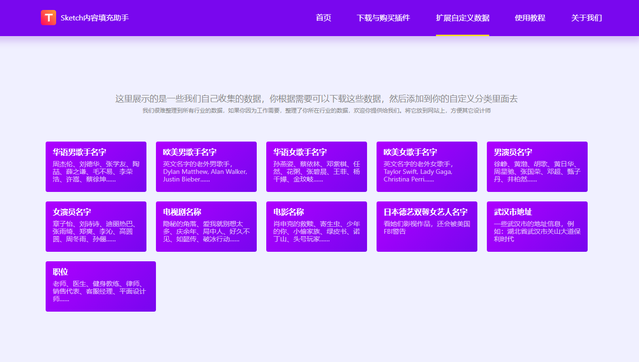Select the 扩展自定义数据 tab

point(463,18)
